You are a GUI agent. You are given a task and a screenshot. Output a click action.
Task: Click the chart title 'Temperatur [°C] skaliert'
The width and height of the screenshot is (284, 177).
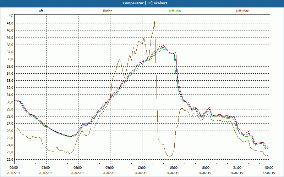click(145, 3)
